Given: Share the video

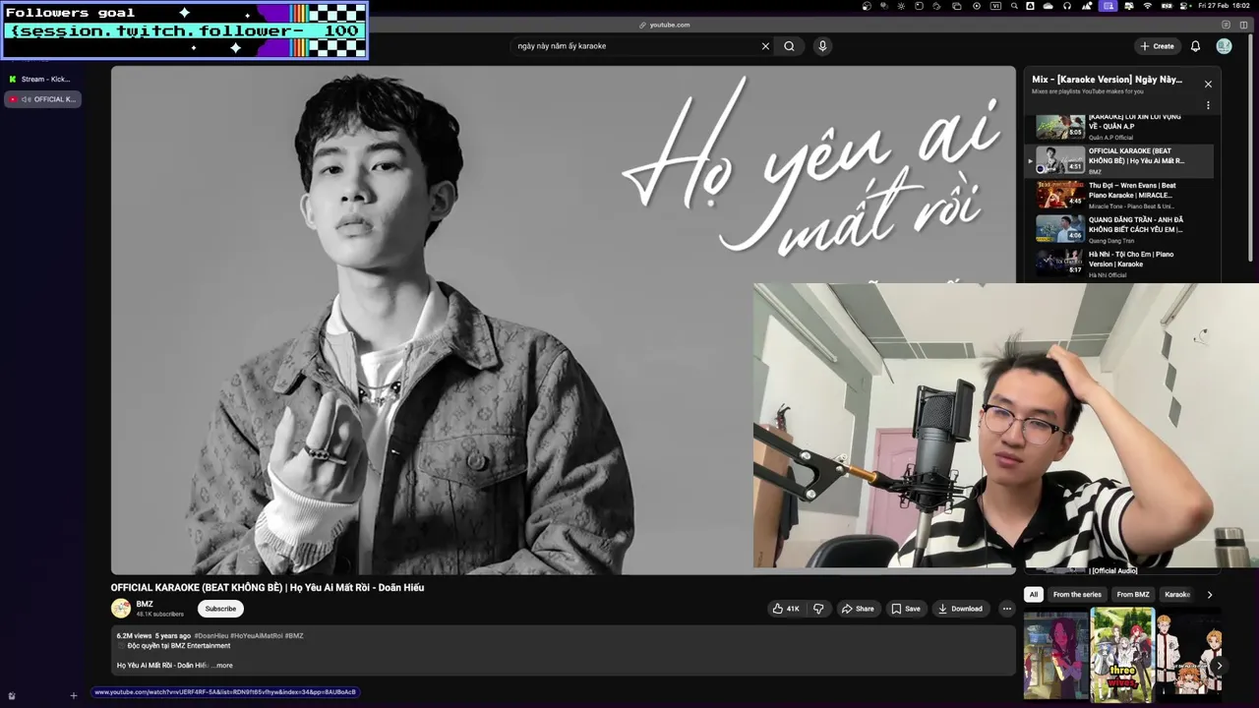Looking at the screenshot, I should (x=858, y=609).
